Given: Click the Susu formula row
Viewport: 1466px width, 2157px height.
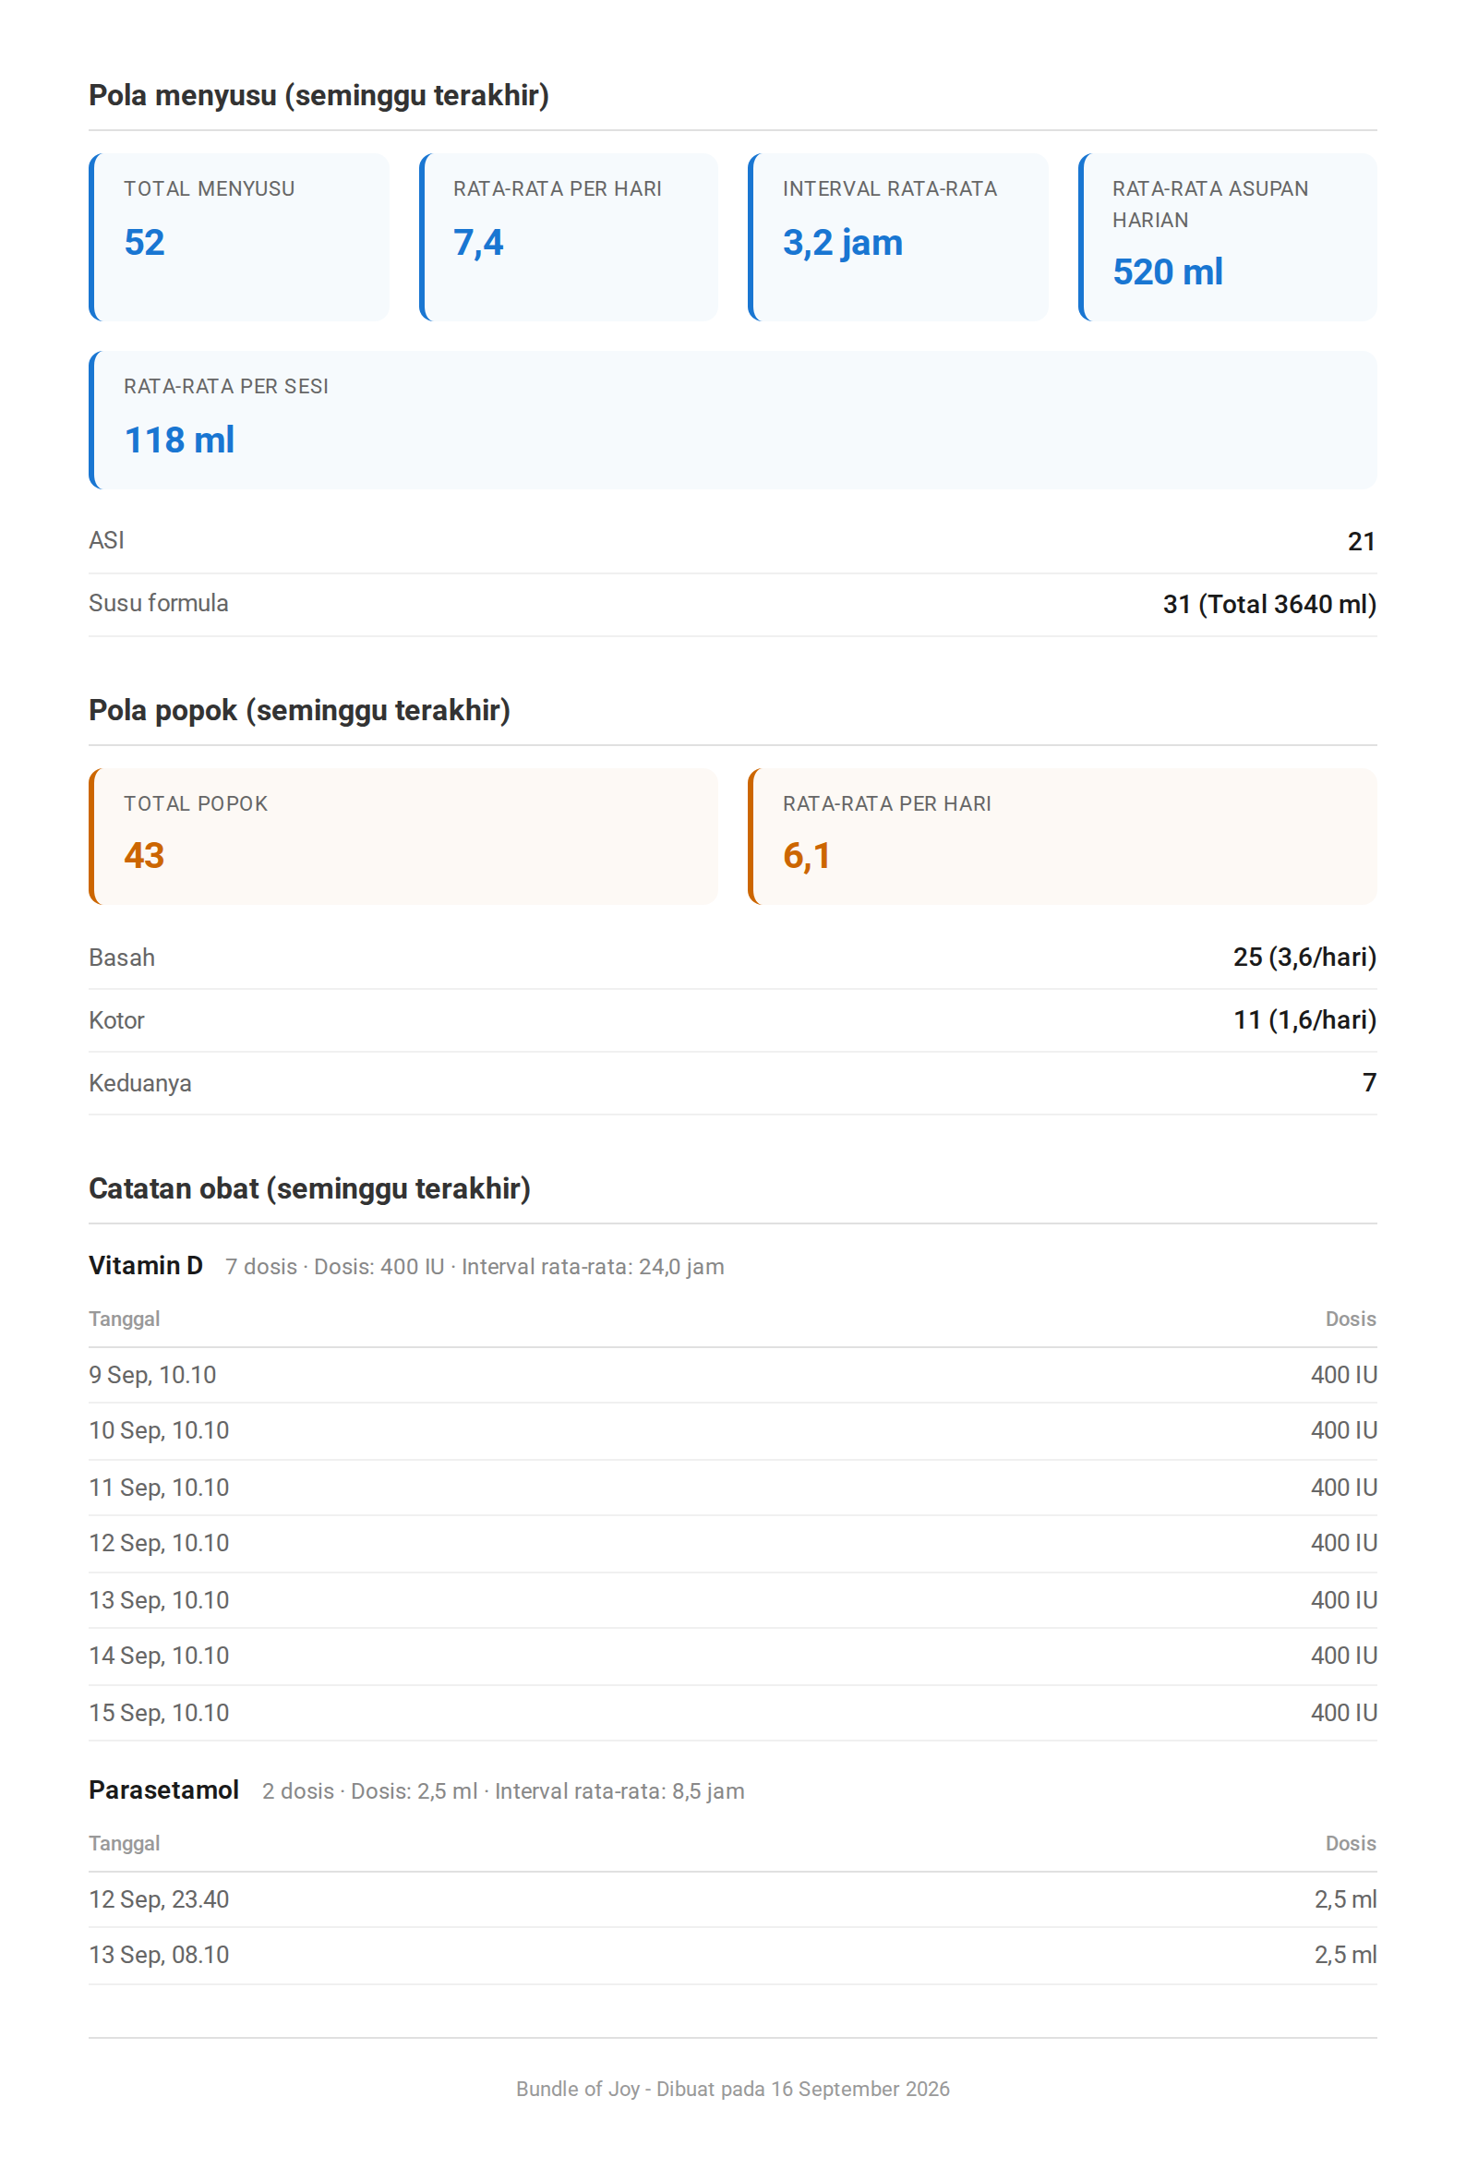Looking at the screenshot, I should point(733,604).
